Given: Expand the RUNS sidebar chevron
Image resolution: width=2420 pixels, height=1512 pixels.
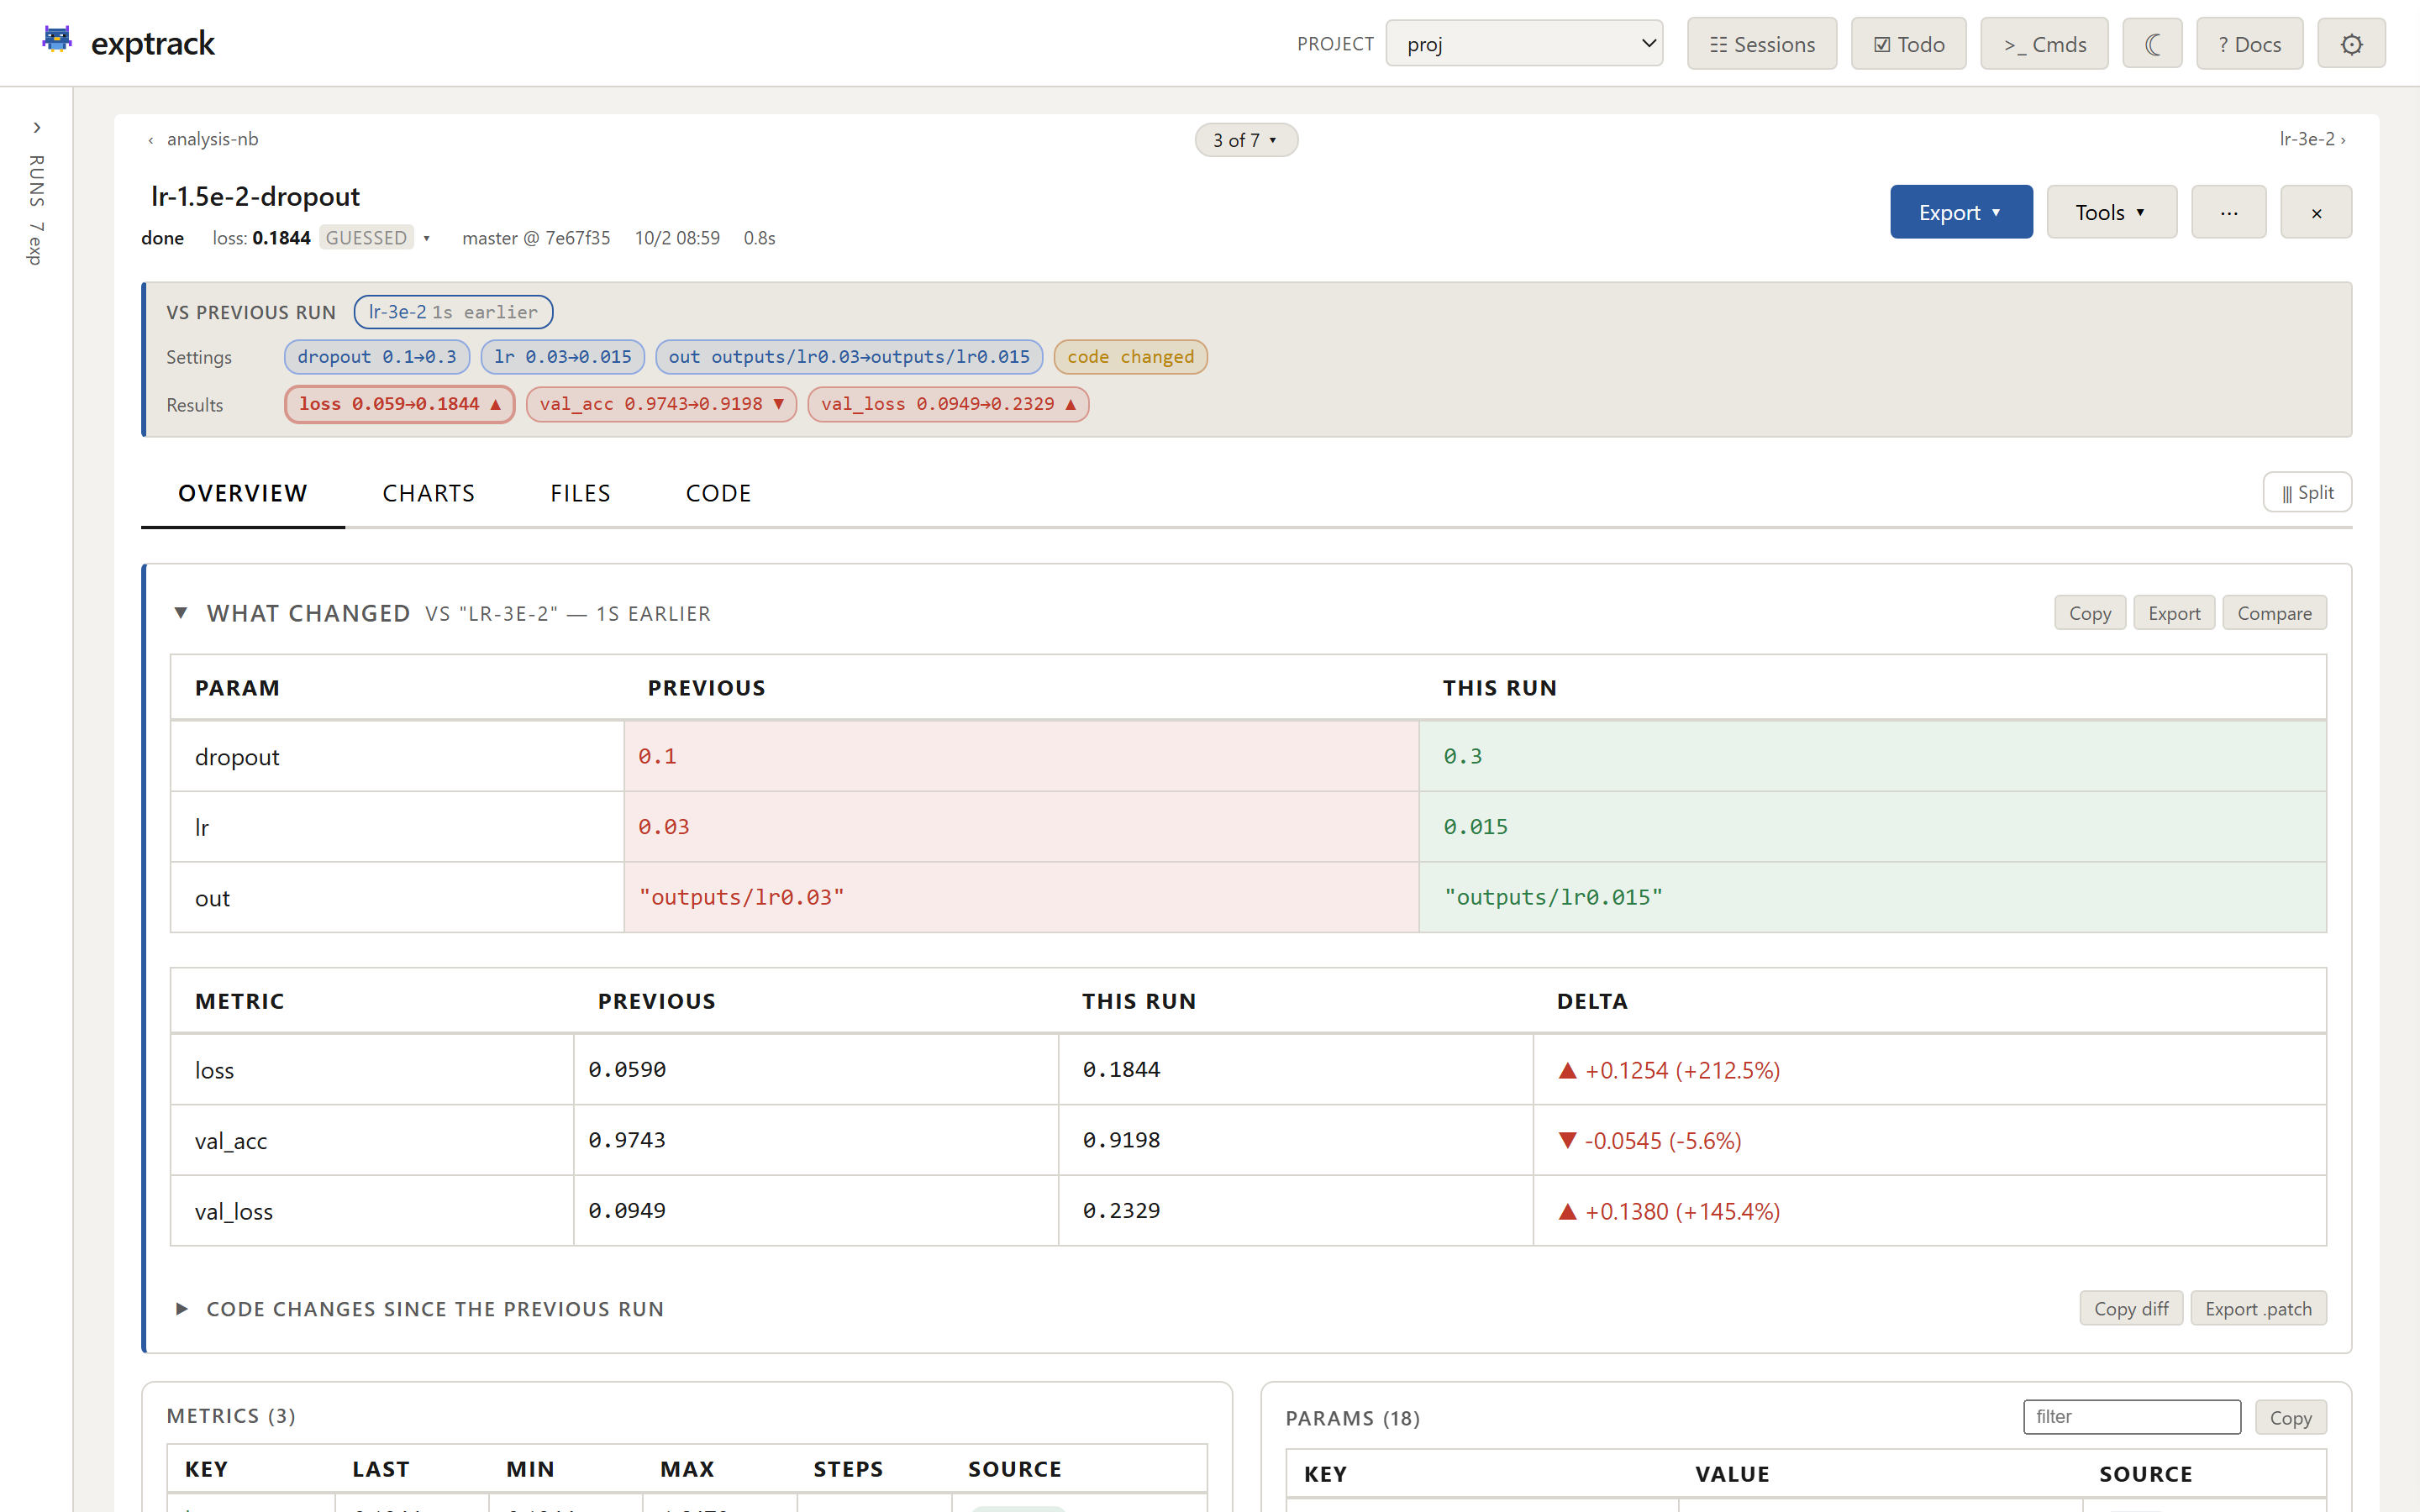Looking at the screenshot, I should (x=37, y=128).
